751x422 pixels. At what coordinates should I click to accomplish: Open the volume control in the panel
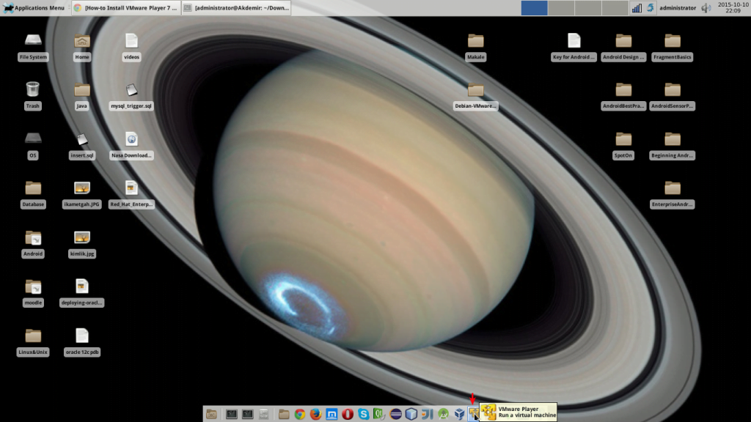(706, 8)
